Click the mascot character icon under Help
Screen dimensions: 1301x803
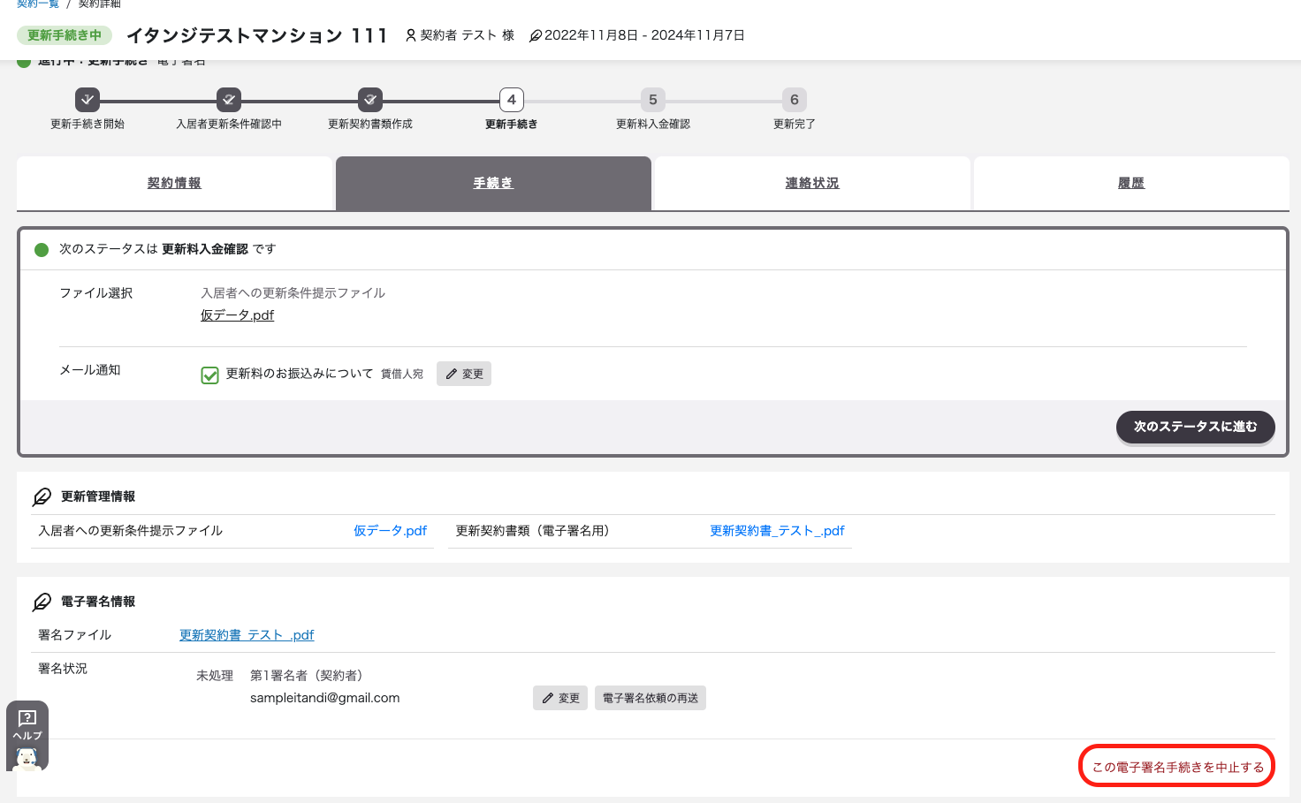[27, 758]
